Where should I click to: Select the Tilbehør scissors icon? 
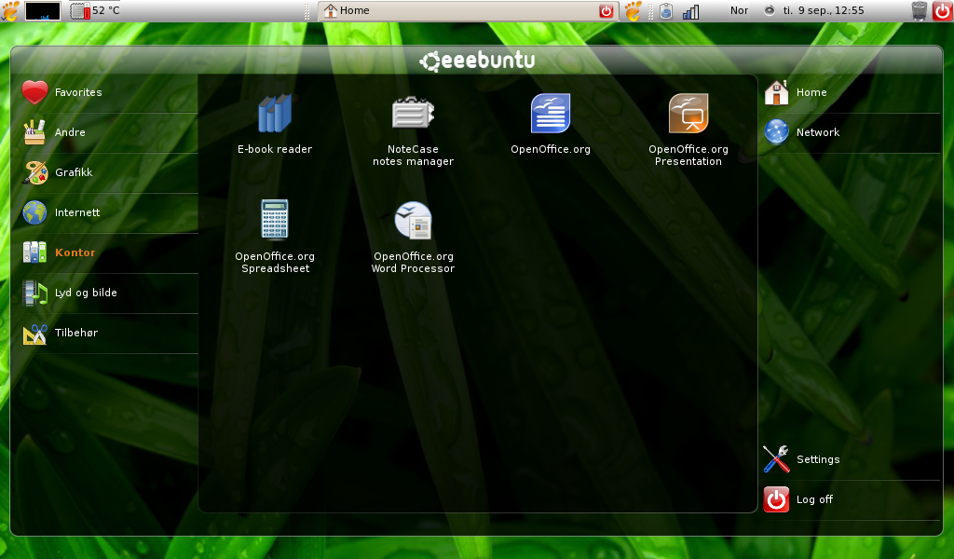coord(34,333)
